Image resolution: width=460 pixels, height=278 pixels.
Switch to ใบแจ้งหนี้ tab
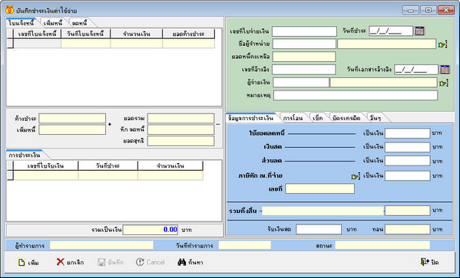click(22, 23)
